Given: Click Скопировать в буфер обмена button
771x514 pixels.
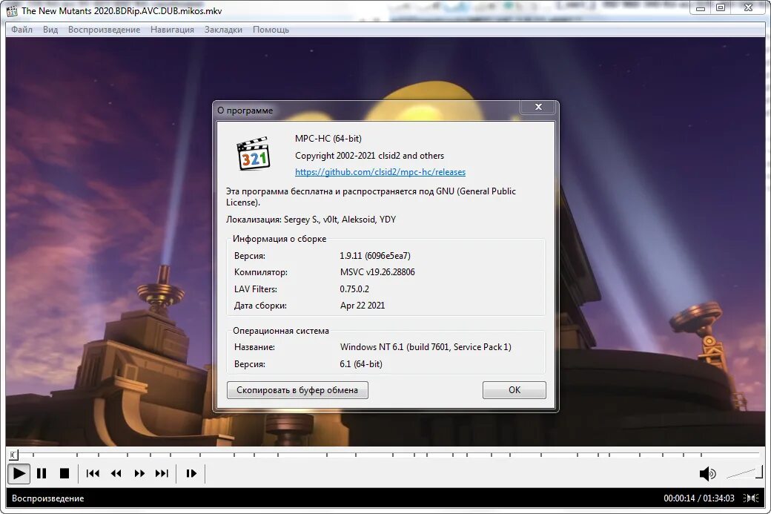Looking at the screenshot, I should [x=297, y=390].
